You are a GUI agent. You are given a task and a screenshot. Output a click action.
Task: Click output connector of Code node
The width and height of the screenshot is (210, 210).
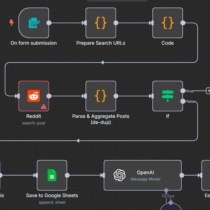(183, 23)
